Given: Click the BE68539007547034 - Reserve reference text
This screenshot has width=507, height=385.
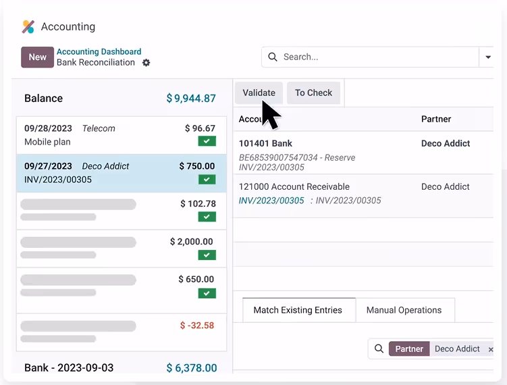Looking at the screenshot, I should 297,157.
